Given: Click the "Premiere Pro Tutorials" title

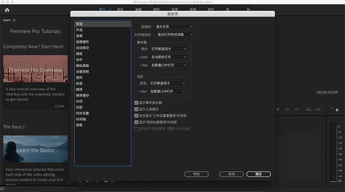Looking at the screenshot, I should tap(35, 31).
